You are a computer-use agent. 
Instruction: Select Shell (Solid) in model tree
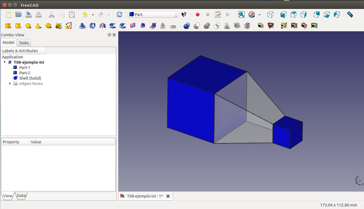[30, 78]
